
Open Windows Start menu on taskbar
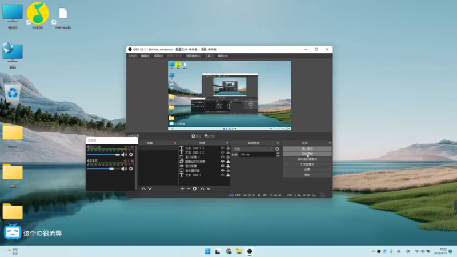pyautogui.click(x=207, y=251)
